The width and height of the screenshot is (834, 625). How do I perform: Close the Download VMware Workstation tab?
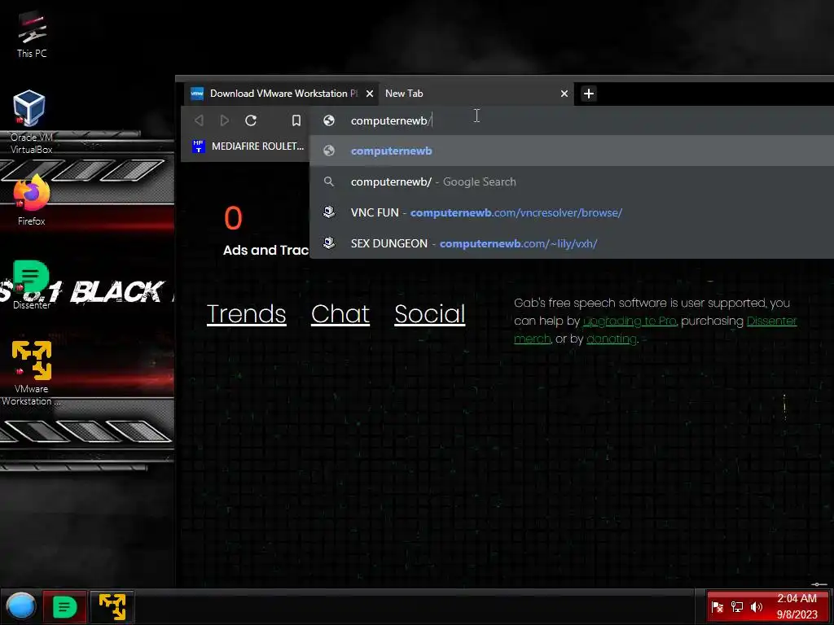coord(370,94)
